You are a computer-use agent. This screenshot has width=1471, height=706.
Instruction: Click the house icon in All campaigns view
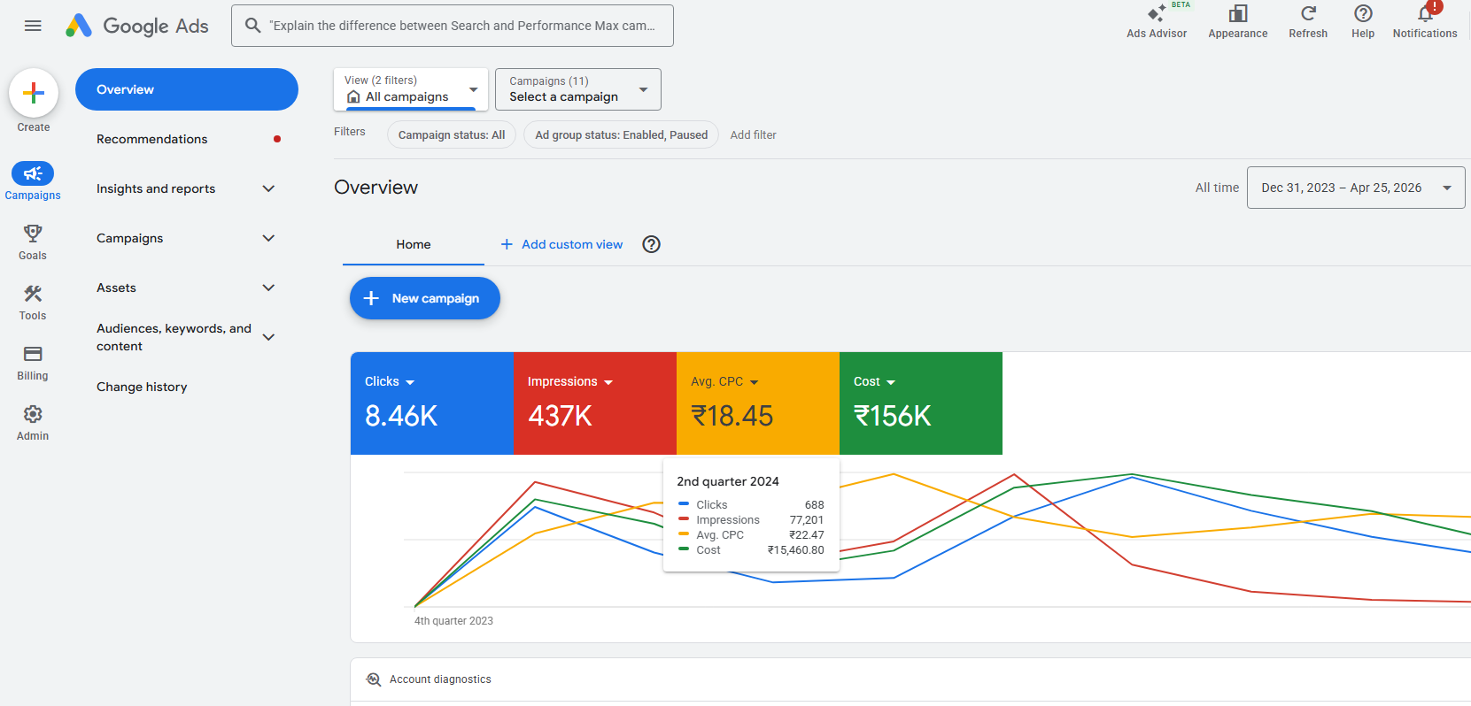[x=353, y=97]
